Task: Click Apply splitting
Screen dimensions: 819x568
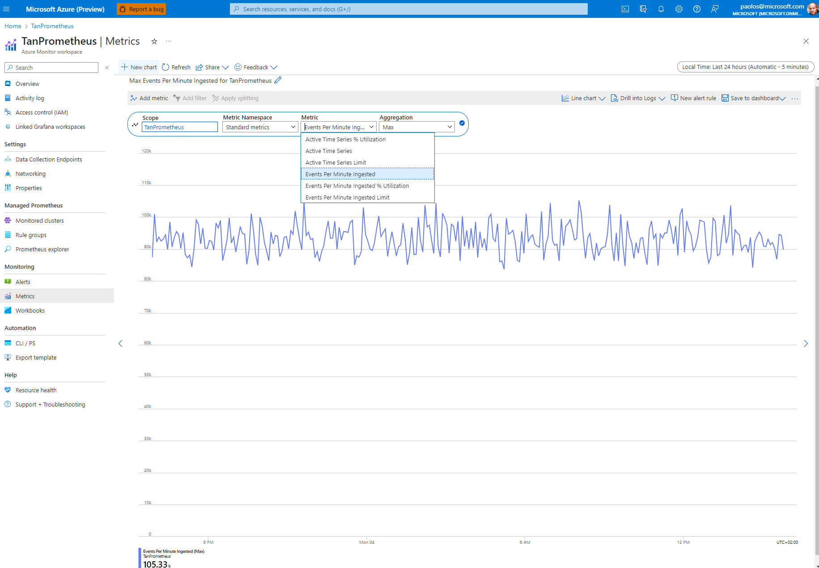Action: [x=235, y=98]
